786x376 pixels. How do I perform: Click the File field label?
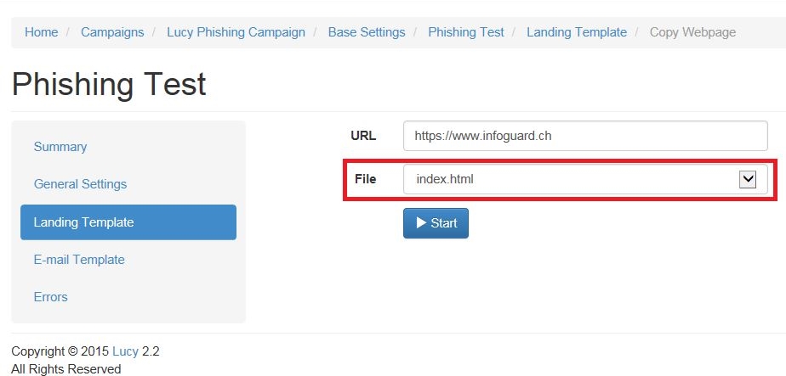pos(365,179)
